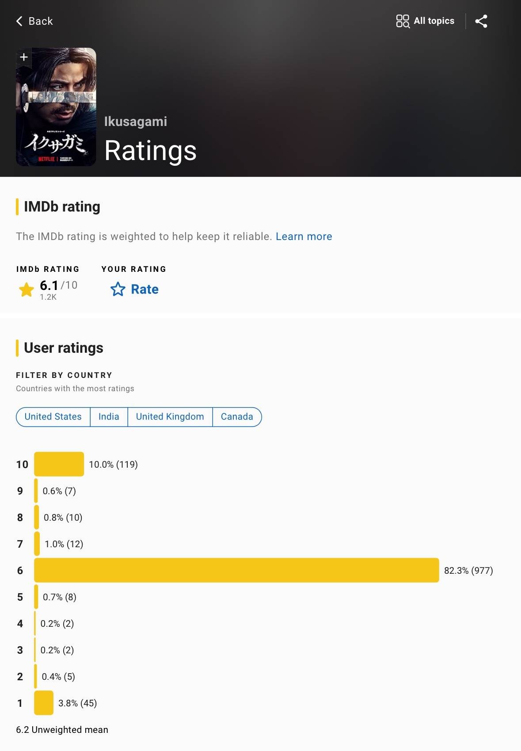
Task: Filter ratings by United Kingdom
Action: coord(170,417)
